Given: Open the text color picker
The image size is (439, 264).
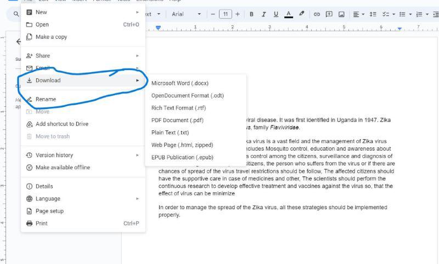Looking at the screenshot, I should [289, 14].
